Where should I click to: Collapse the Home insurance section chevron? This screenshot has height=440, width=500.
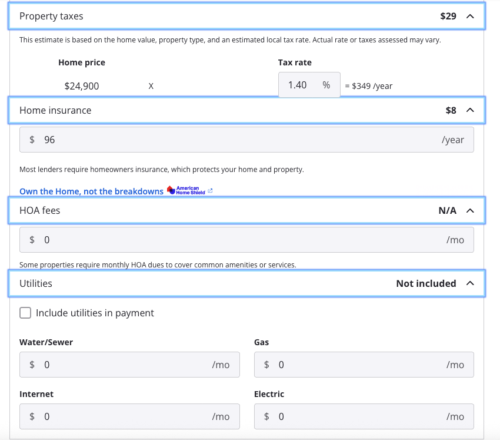pyautogui.click(x=470, y=110)
